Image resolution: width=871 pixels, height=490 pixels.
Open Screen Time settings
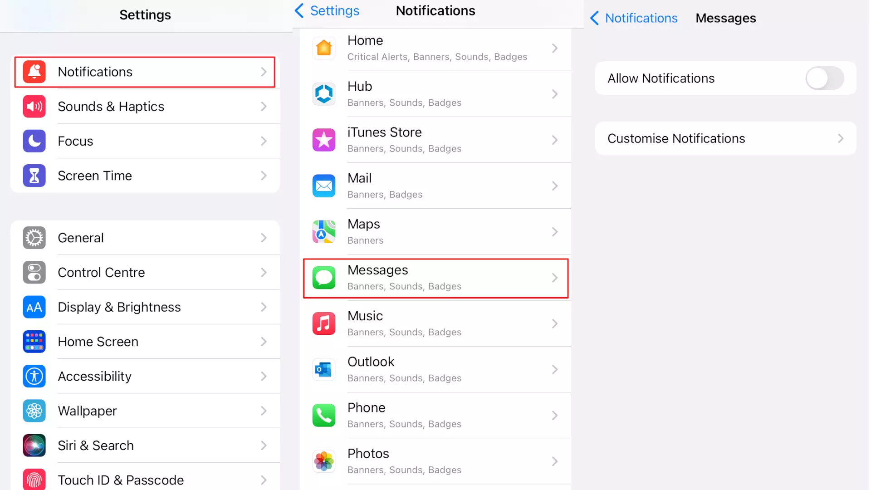146,175
